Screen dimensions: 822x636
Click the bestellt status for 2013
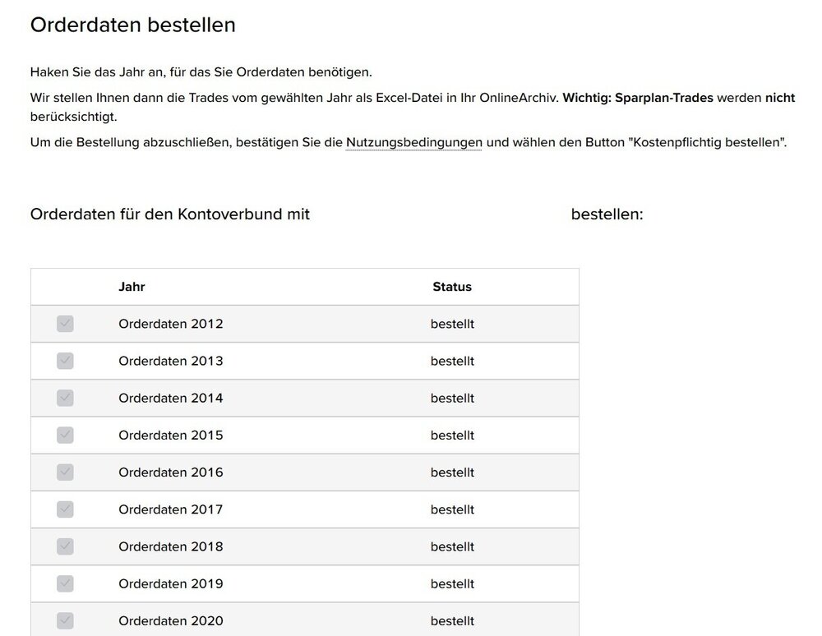pyautogui.click(x=452, y=361)
